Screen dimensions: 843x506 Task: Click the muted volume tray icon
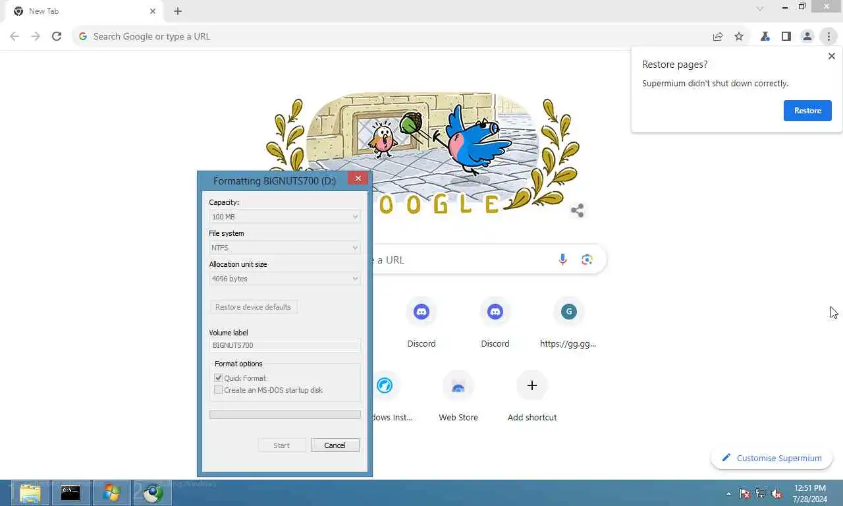pos(777,493)
